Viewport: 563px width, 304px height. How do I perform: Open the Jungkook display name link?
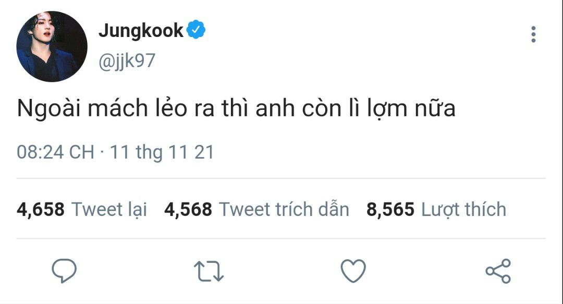(x=141, y=30)
